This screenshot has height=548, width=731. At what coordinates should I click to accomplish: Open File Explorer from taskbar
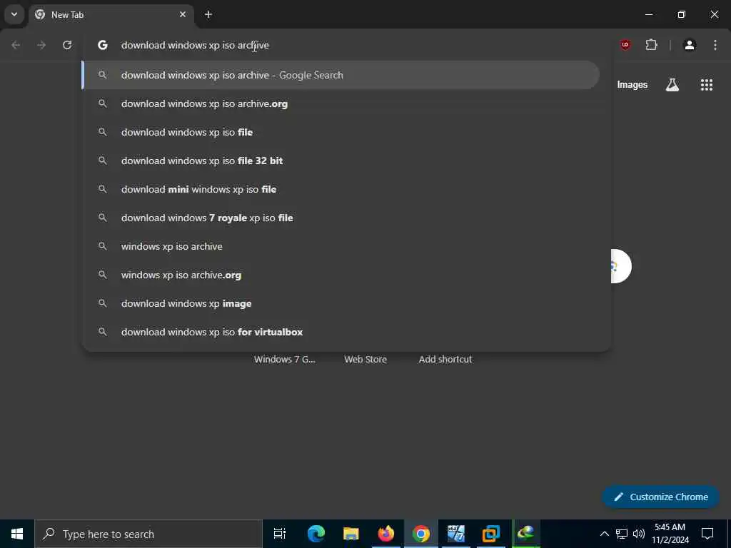[351, 534]
